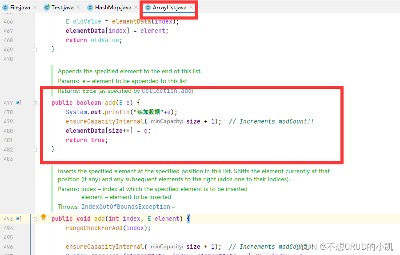Close the File.java tab
The width and height of the screenshot is (400, 255).
pos(35,7)
